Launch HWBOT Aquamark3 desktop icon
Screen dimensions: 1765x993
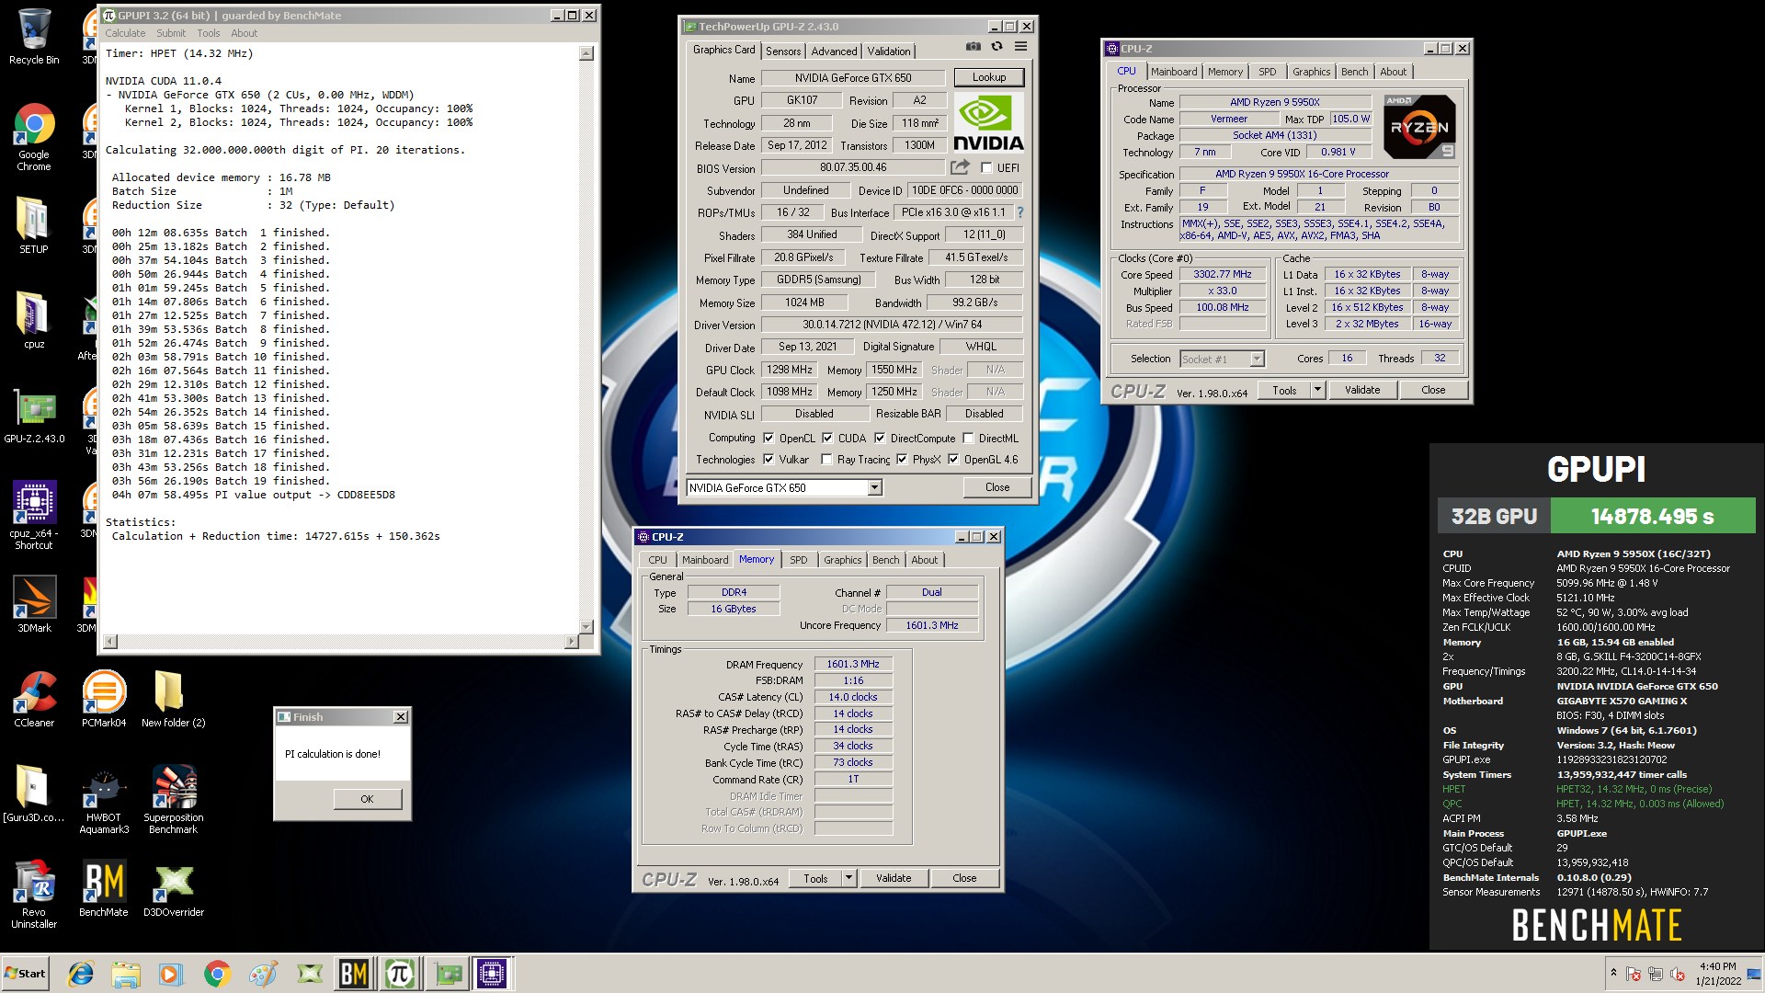click(104, 798)
